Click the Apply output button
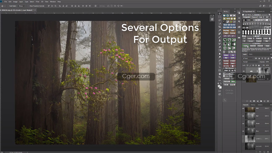The image size is (272, 153). pos(267,46)
